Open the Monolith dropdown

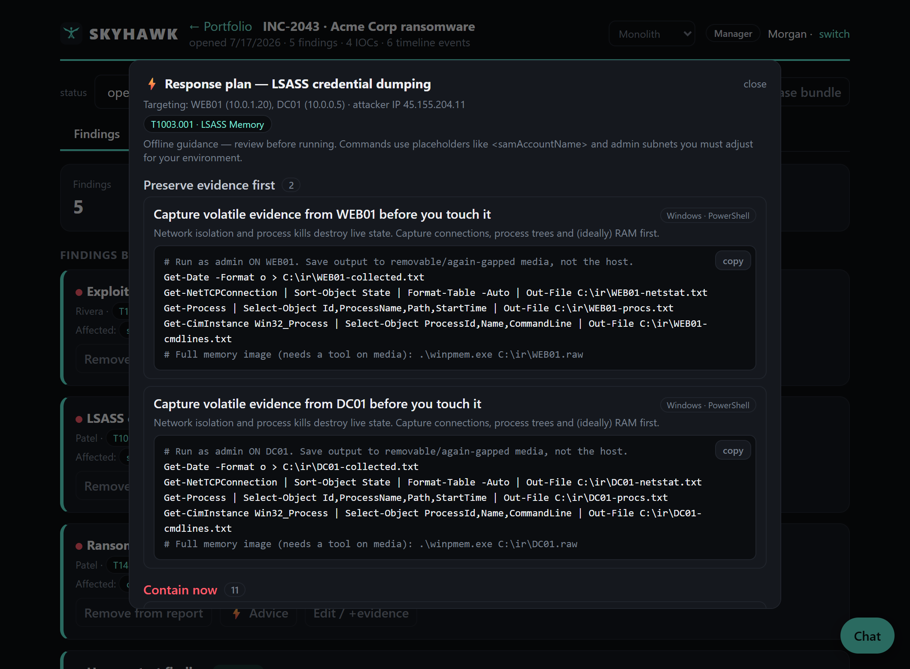coord(652,33)
